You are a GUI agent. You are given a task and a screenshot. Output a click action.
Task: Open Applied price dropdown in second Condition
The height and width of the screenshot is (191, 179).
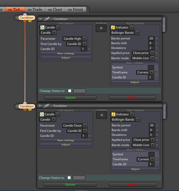click(x=144, y=140)
